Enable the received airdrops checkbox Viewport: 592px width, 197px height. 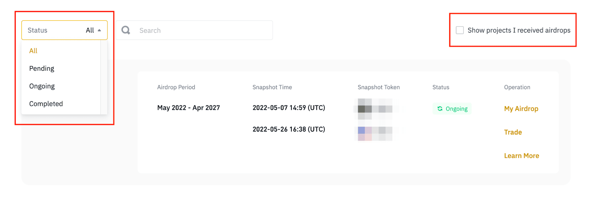460,30
